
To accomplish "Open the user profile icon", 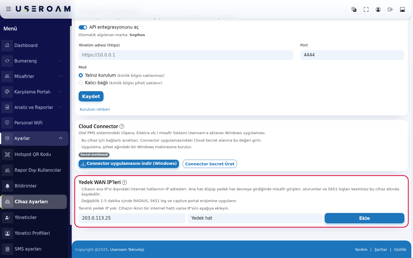I will pyautogui.click(x=378, y=9).
